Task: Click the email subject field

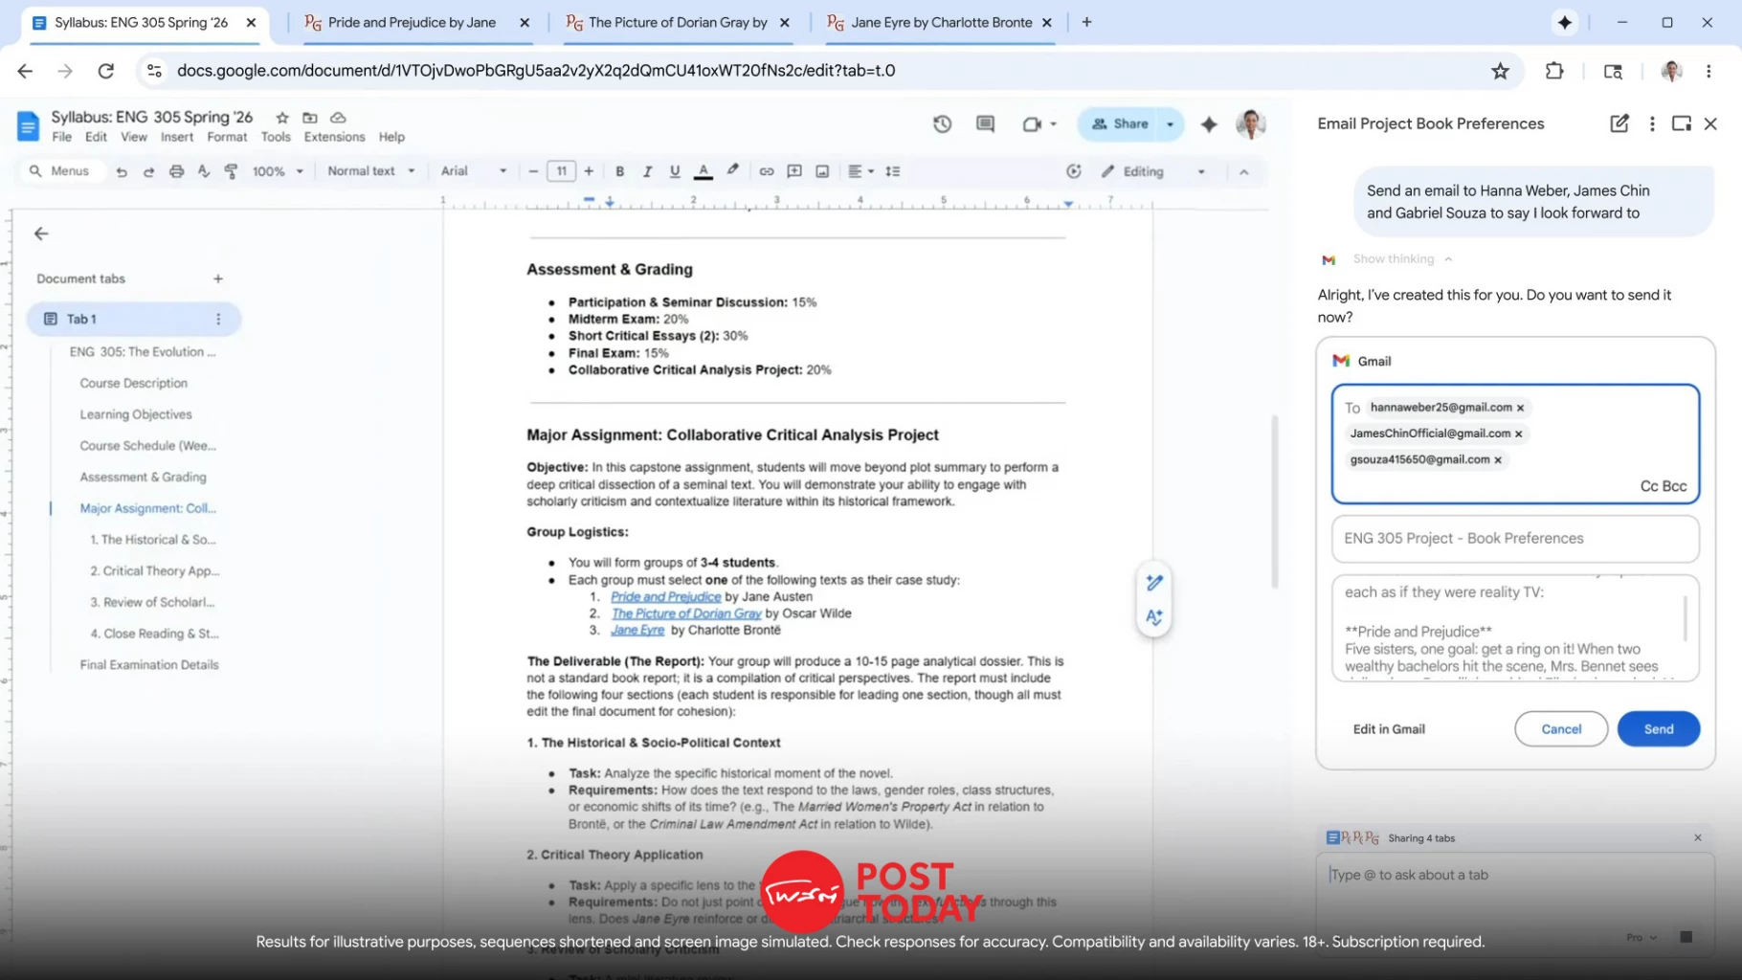Action: (x=1514, y=539)
